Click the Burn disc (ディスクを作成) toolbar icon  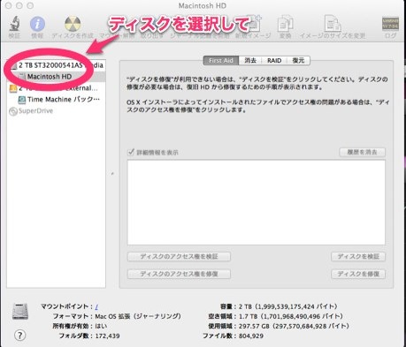coord(73,24)
